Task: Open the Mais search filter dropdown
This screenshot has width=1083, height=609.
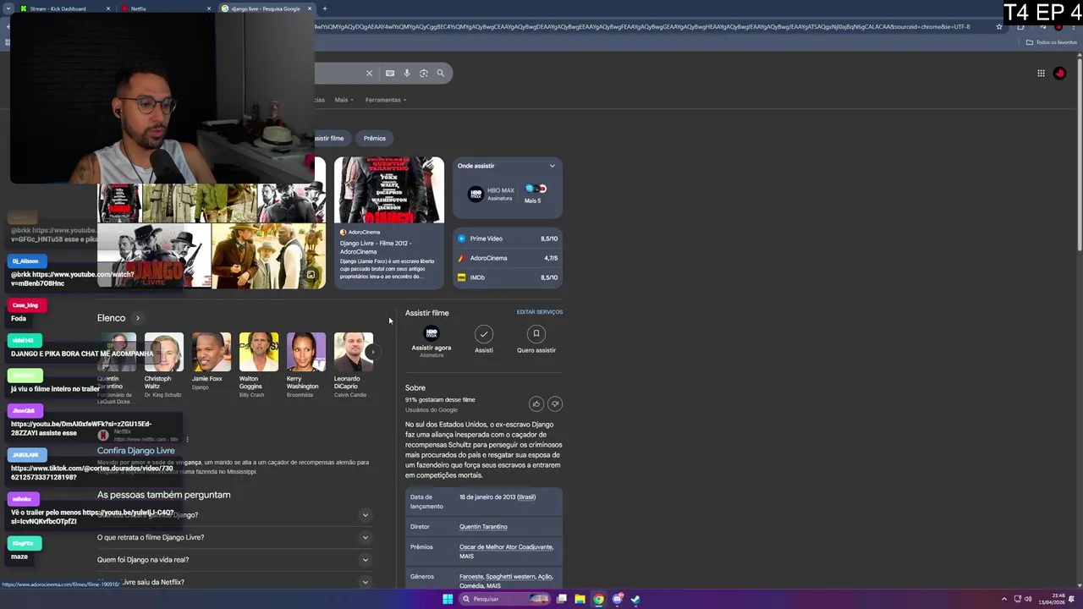Action: [344, 100]
